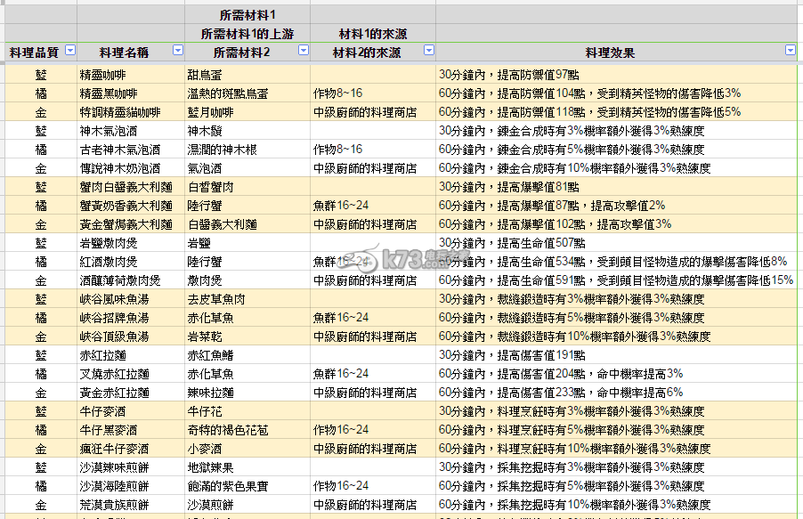Viewport: 803px width, 519px height.
Task: Open the 料理效果 column filter dropdown
Action: click(x=790, y=52)
